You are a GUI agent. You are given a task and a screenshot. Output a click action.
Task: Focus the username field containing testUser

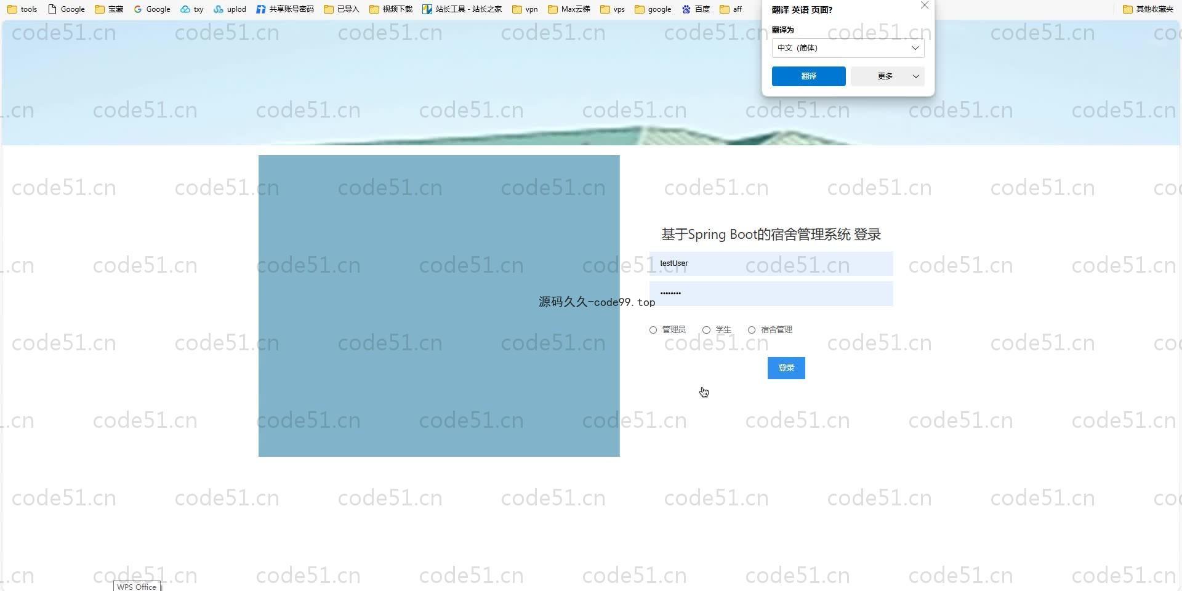(771, 263)
